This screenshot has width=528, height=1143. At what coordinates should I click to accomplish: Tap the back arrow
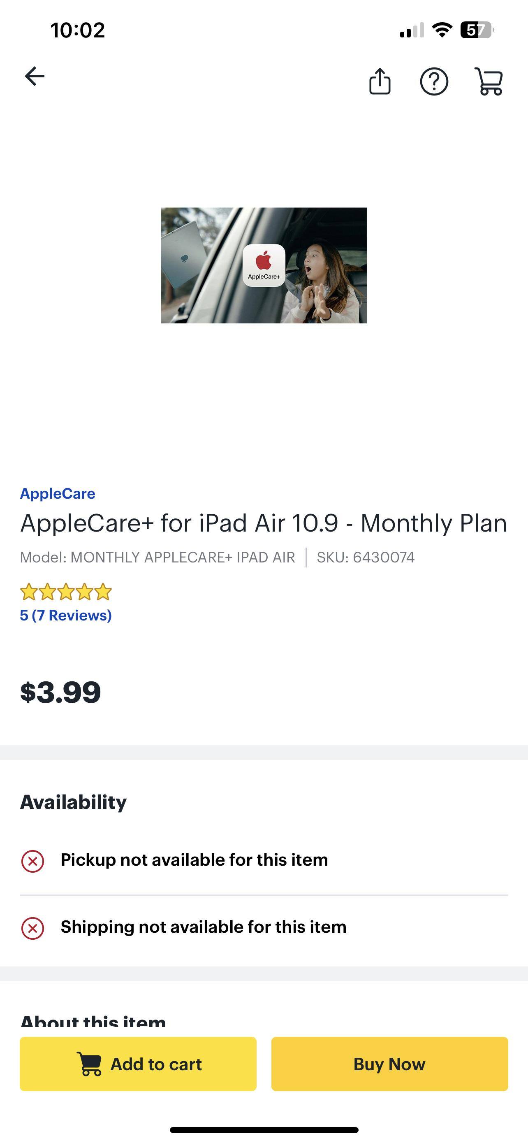tap(35, 75)
